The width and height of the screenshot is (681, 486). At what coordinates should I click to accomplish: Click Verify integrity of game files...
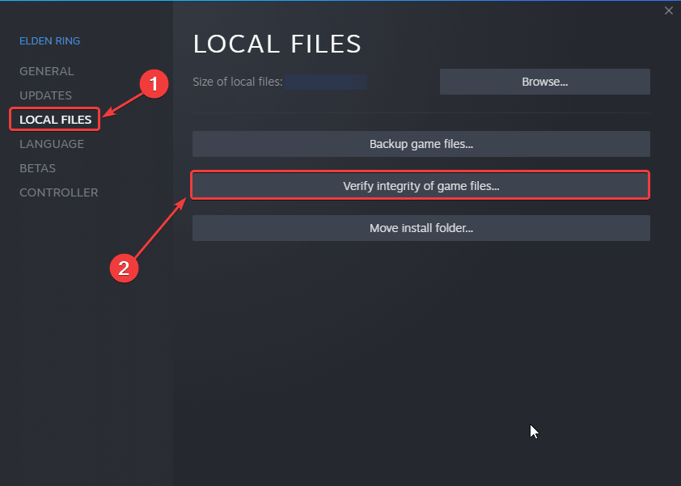pos(421,186)
